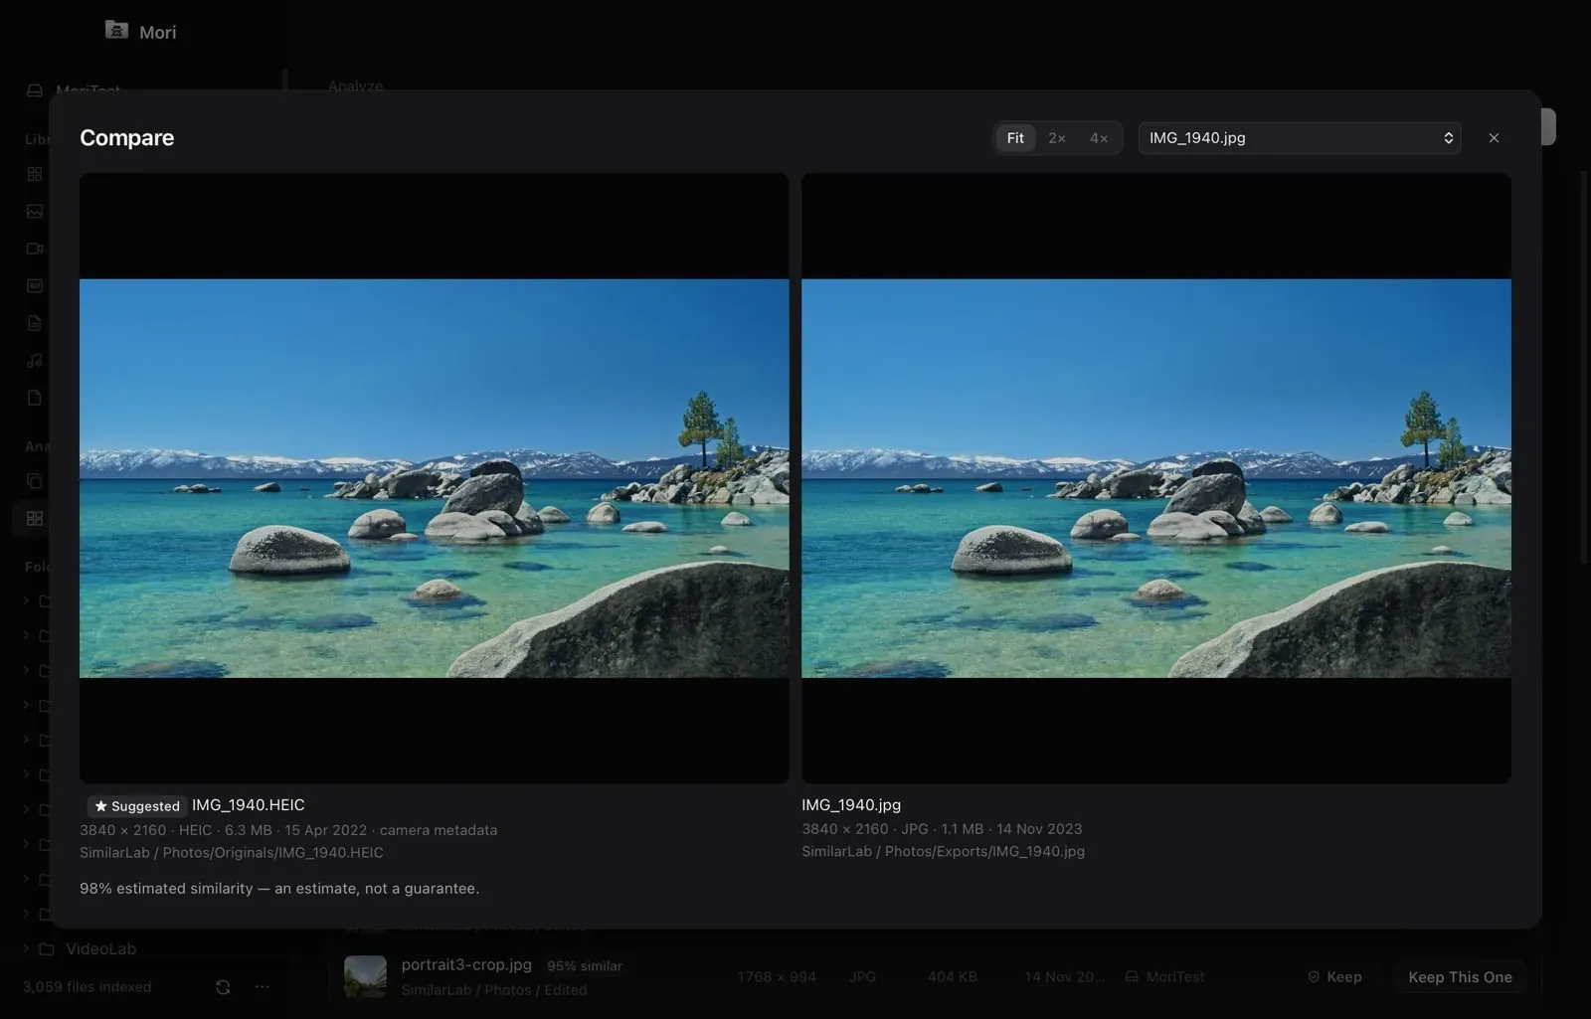Click the 98% estimated similarity note
The height and width of the screenshot is (1019, 1591).
279,889
